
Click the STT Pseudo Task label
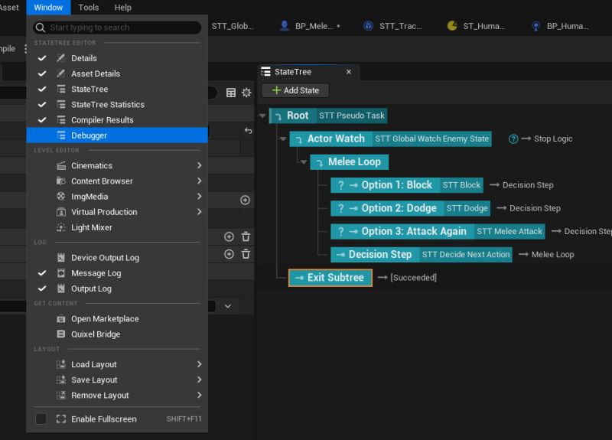tap(352, 116)
